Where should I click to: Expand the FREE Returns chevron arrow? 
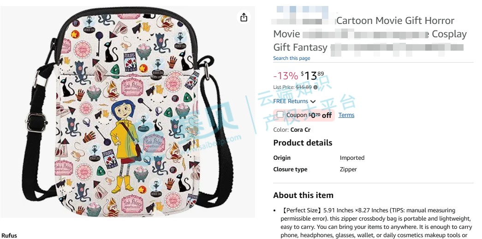tap(313, 102)
